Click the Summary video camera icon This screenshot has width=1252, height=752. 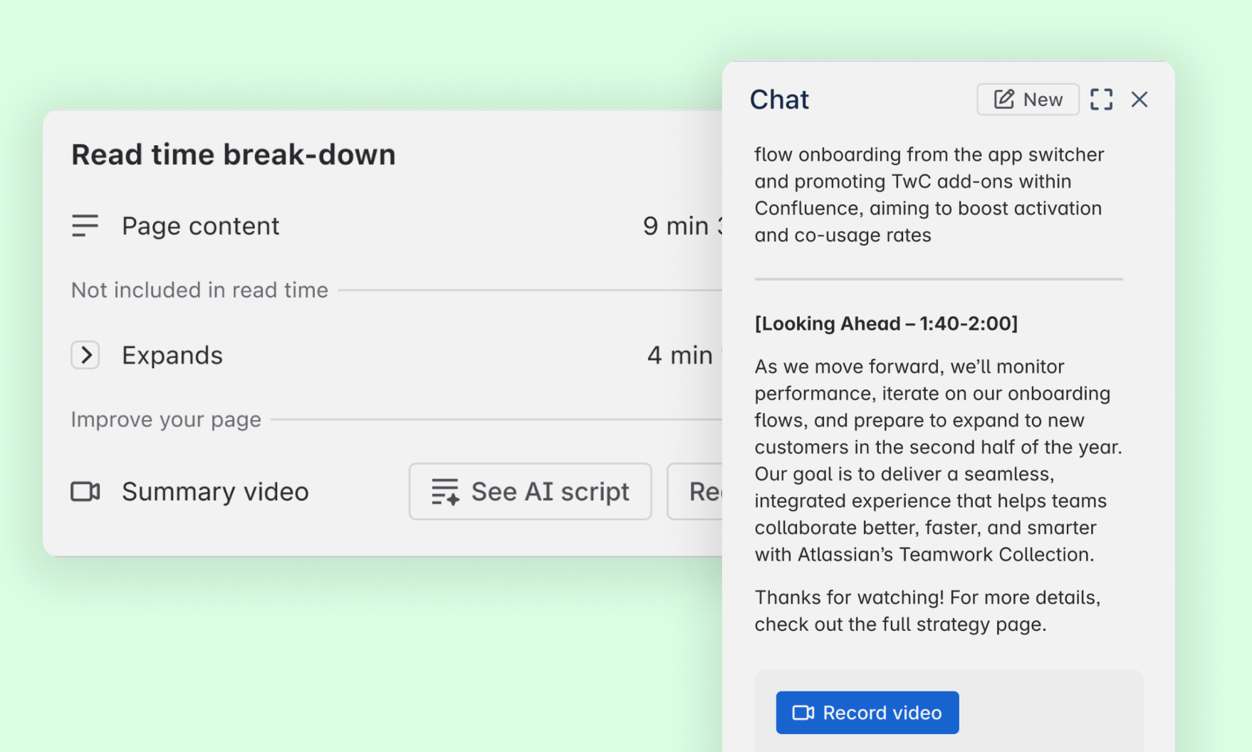[85, 491]
